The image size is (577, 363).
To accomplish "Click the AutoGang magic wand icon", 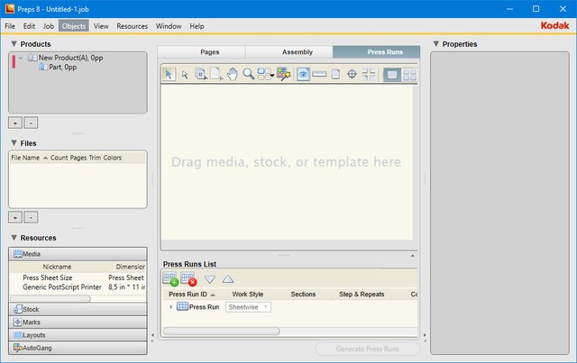I will [x=284, y=74].
